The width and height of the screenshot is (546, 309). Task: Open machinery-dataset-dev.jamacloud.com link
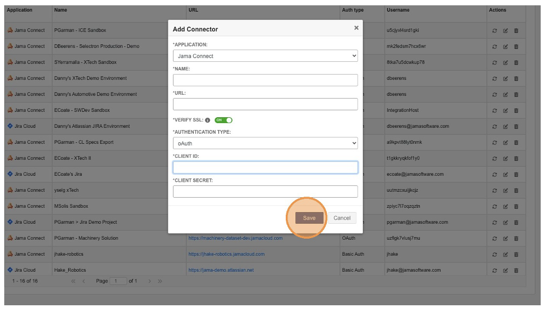coord(235,238)
